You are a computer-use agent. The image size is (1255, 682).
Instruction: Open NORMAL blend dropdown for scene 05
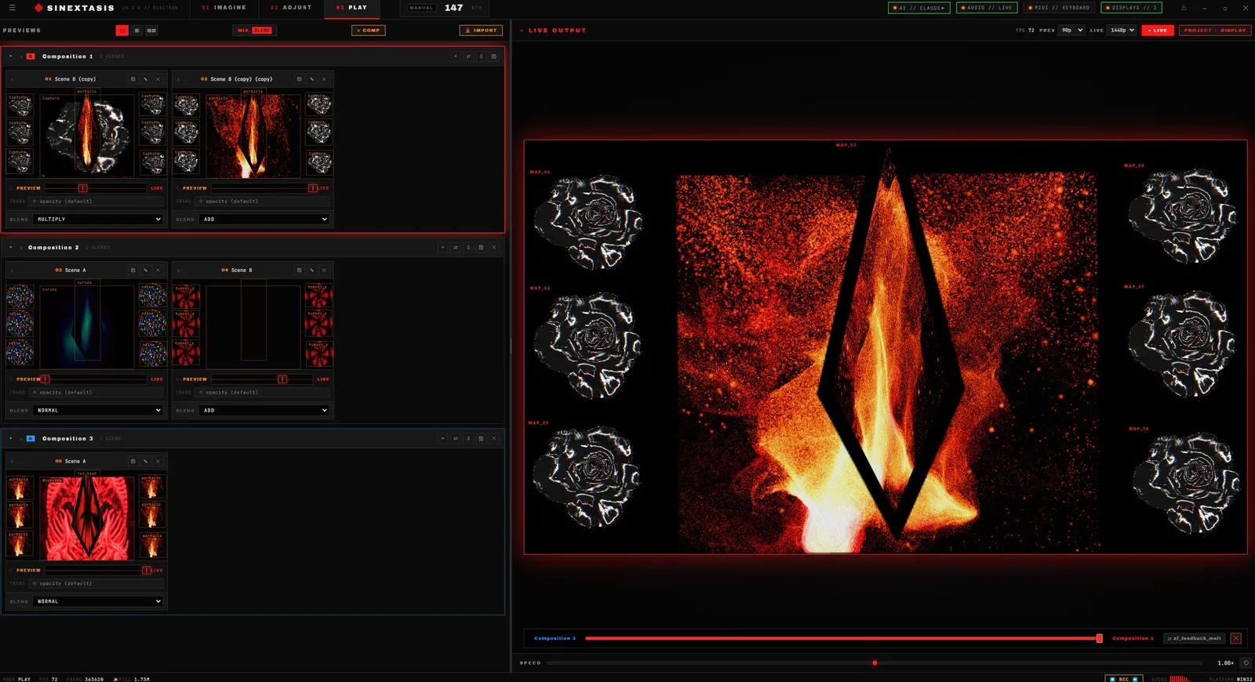click(98, 602)
